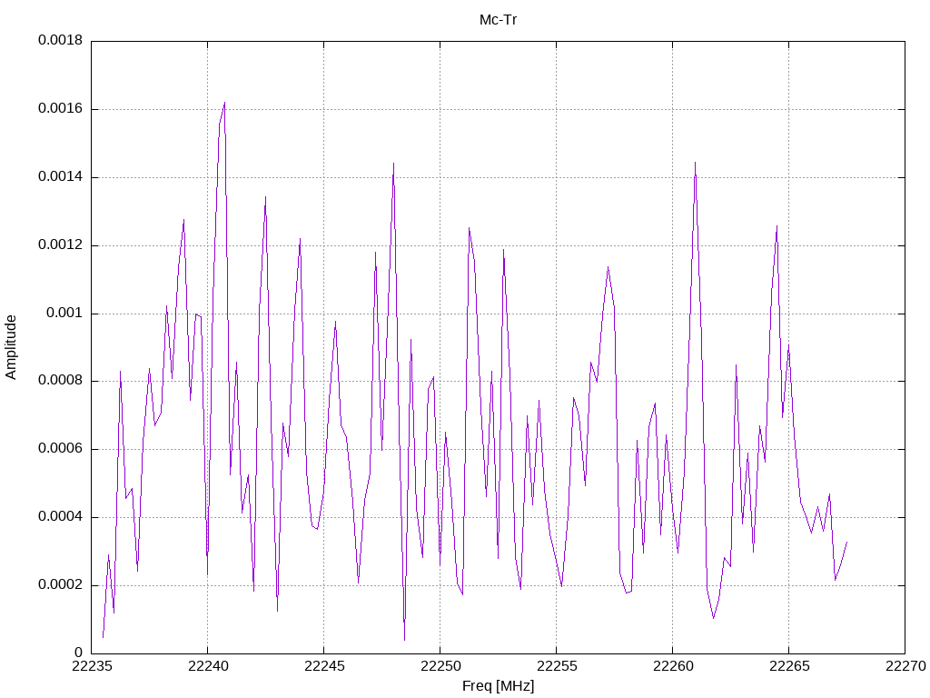Click the peak top near 22248 MHz
Viewport: 930px width, 698px height.
click(x=393, y=164)
